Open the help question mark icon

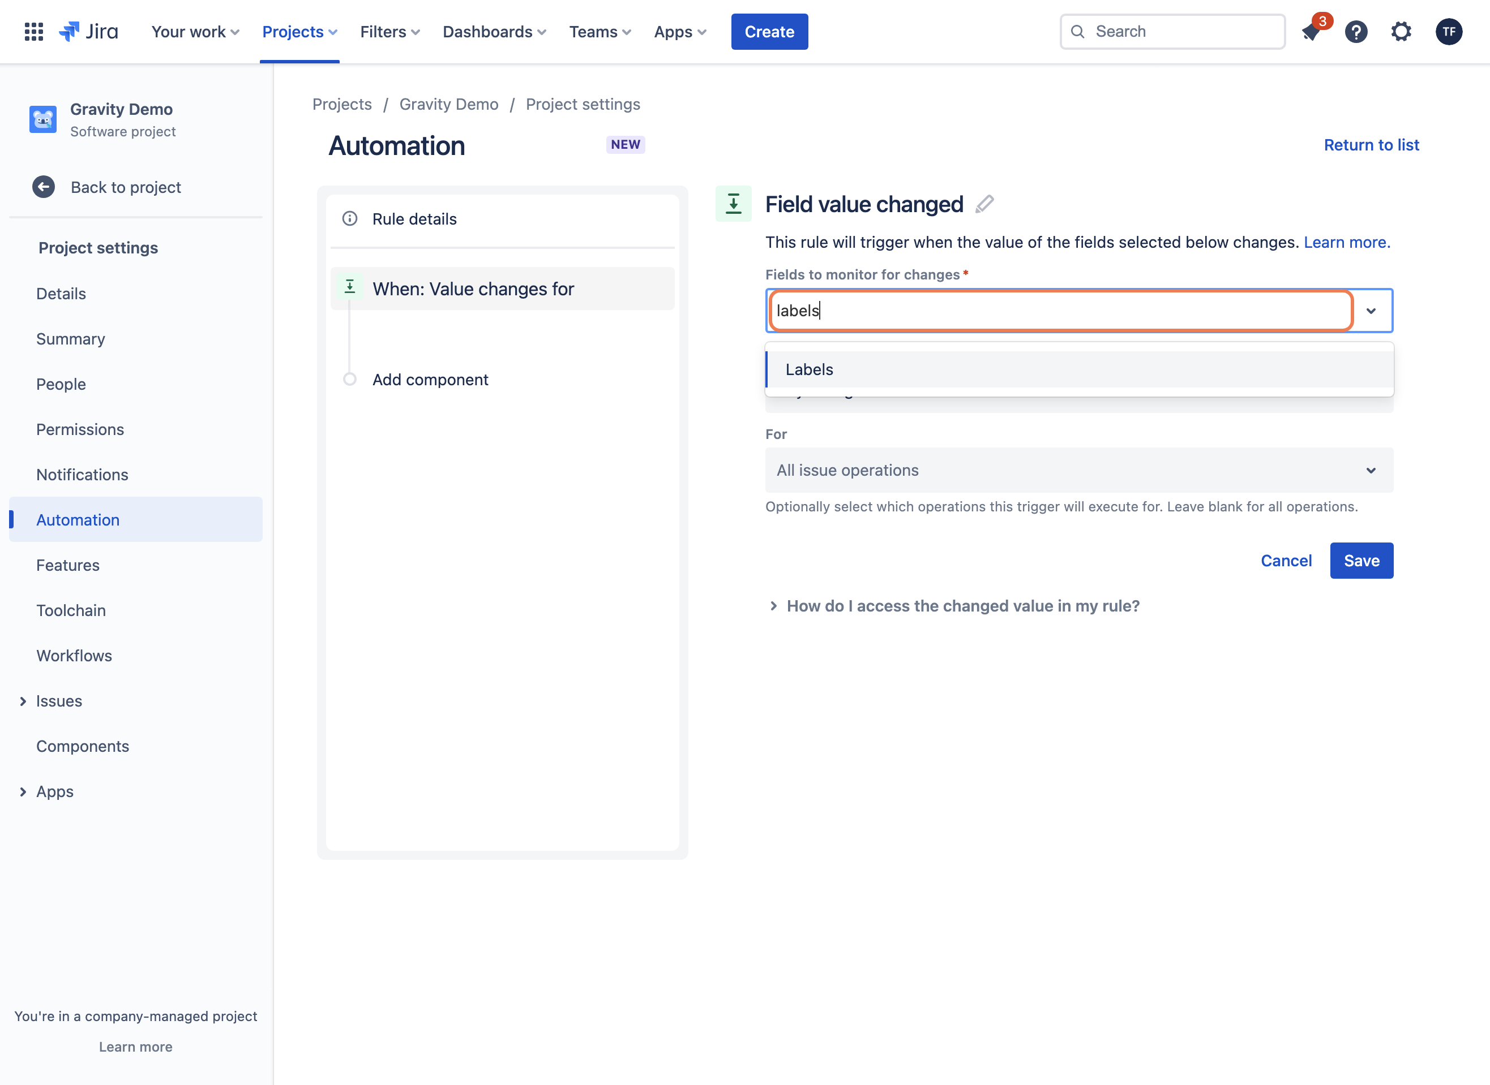tap(1356, 32)
